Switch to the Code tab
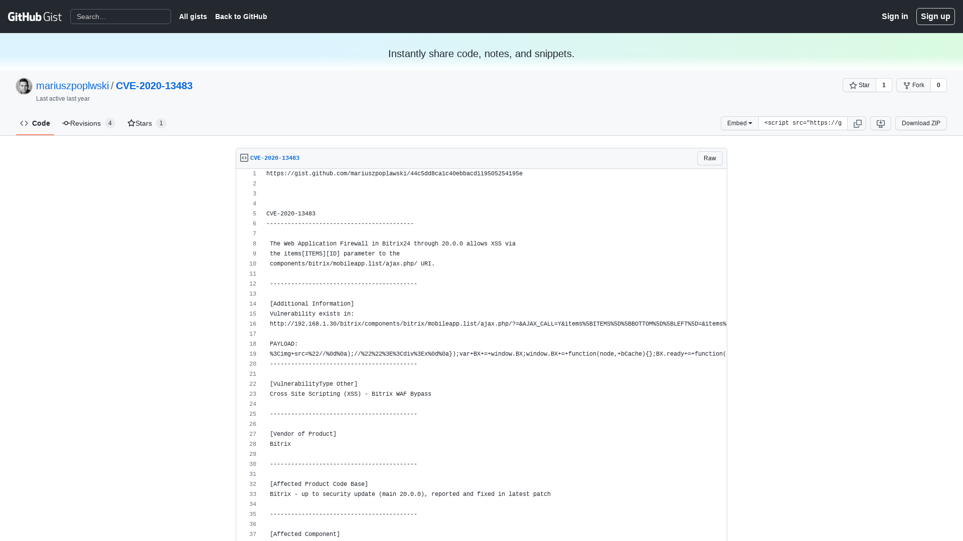963x541 pixels. pos(35,123)
